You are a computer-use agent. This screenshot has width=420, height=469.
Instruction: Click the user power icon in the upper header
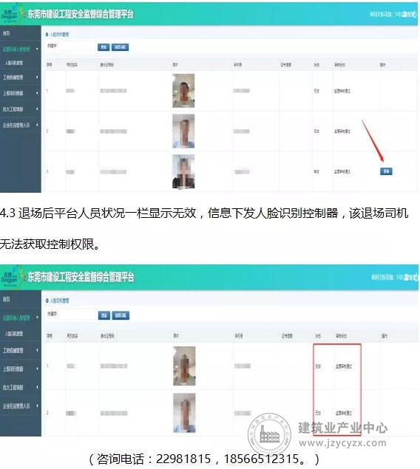coord(414,14)
